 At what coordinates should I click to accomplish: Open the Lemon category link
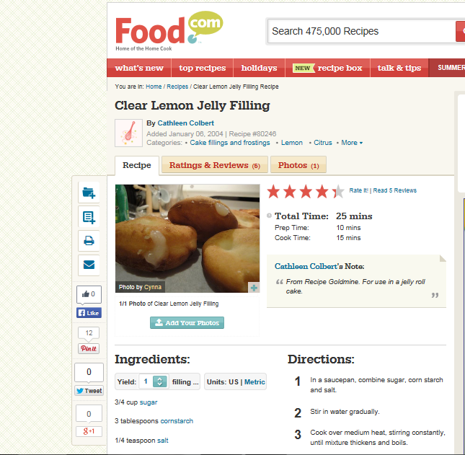[292, 143]
